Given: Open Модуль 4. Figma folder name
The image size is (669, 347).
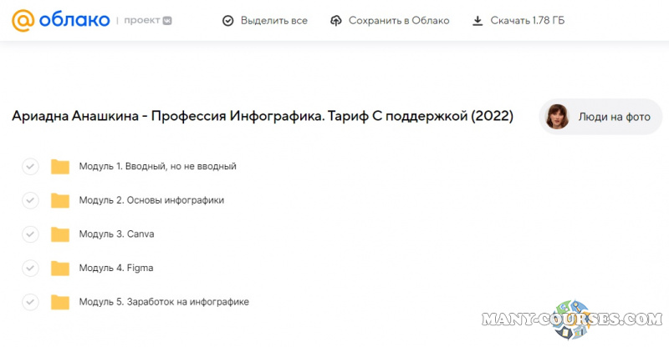Looking at the screenshot, I should coord(116,268).
